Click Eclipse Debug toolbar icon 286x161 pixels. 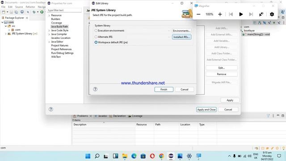(34, 12)
